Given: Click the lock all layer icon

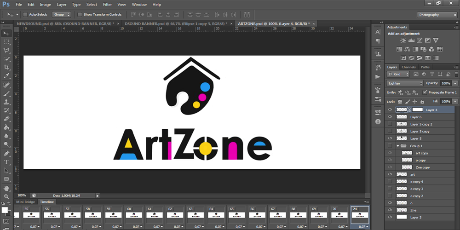Looking at the screenshot, I should (423, 101).
